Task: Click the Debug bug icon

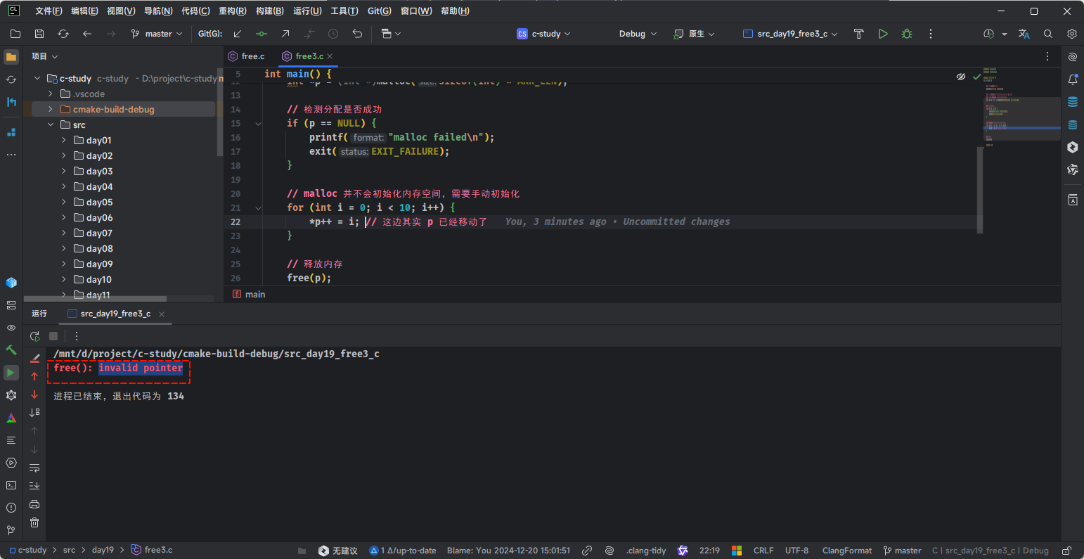Action: pyautogui.click(x=907, y=34)
